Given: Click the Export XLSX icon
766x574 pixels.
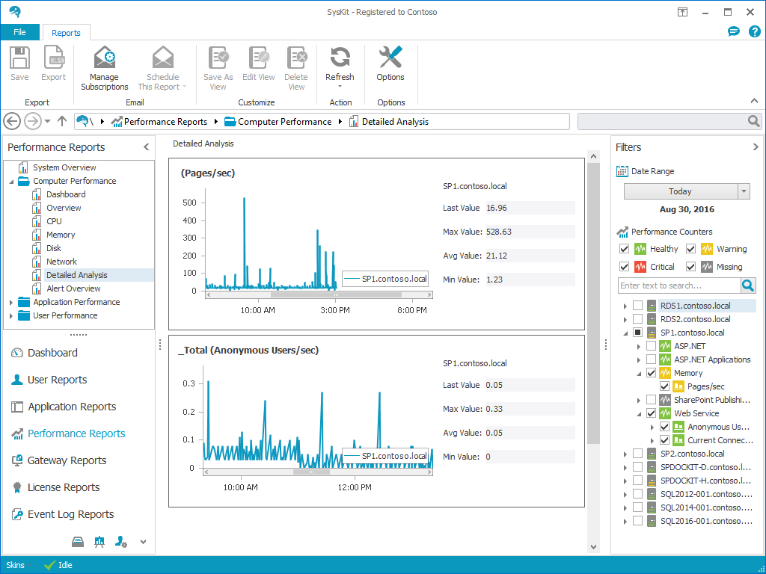Looking at the screenshot, I should [53, 58].
